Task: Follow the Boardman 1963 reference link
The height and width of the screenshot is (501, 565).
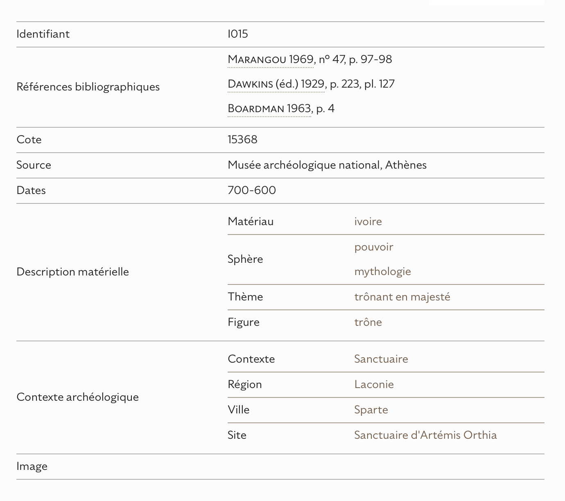Action: (x=269, y=108)
